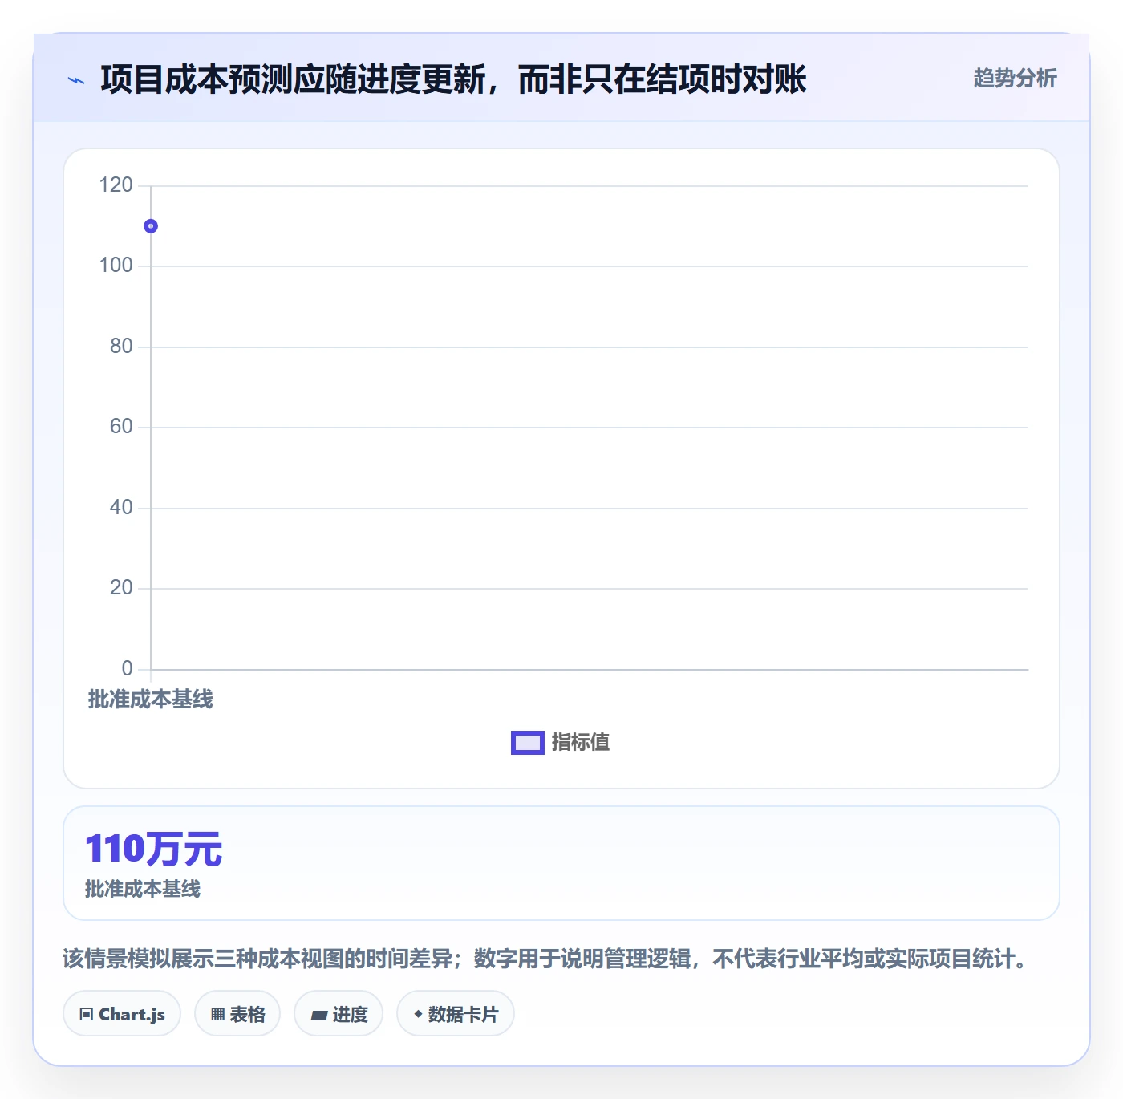
Task: Click the grid icon in the 表格 chip
Action: (x=217, y=1015)
